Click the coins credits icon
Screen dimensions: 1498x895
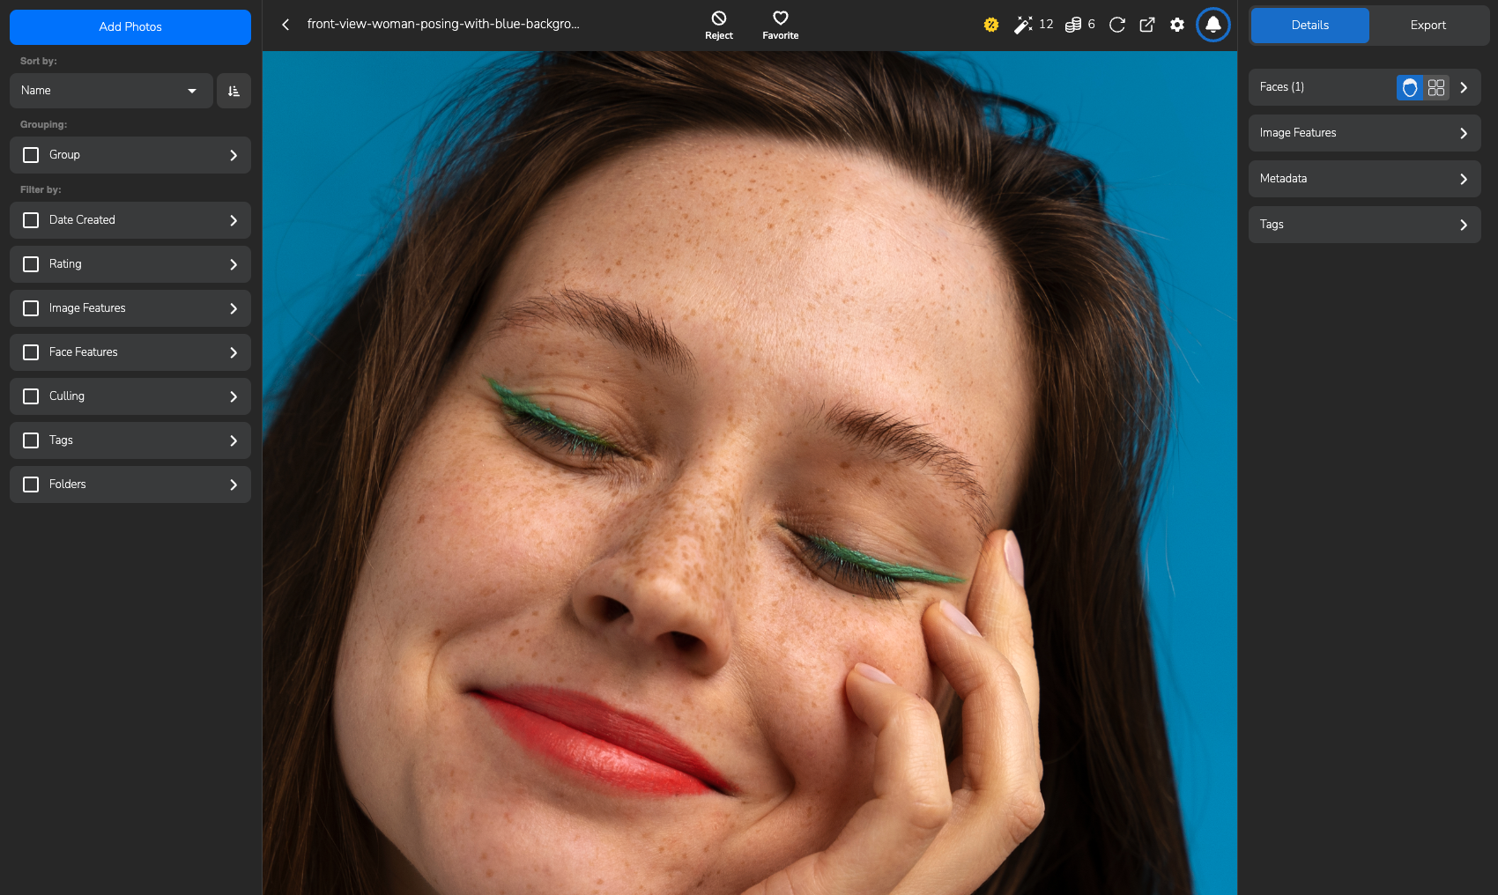pos(1072,25)
